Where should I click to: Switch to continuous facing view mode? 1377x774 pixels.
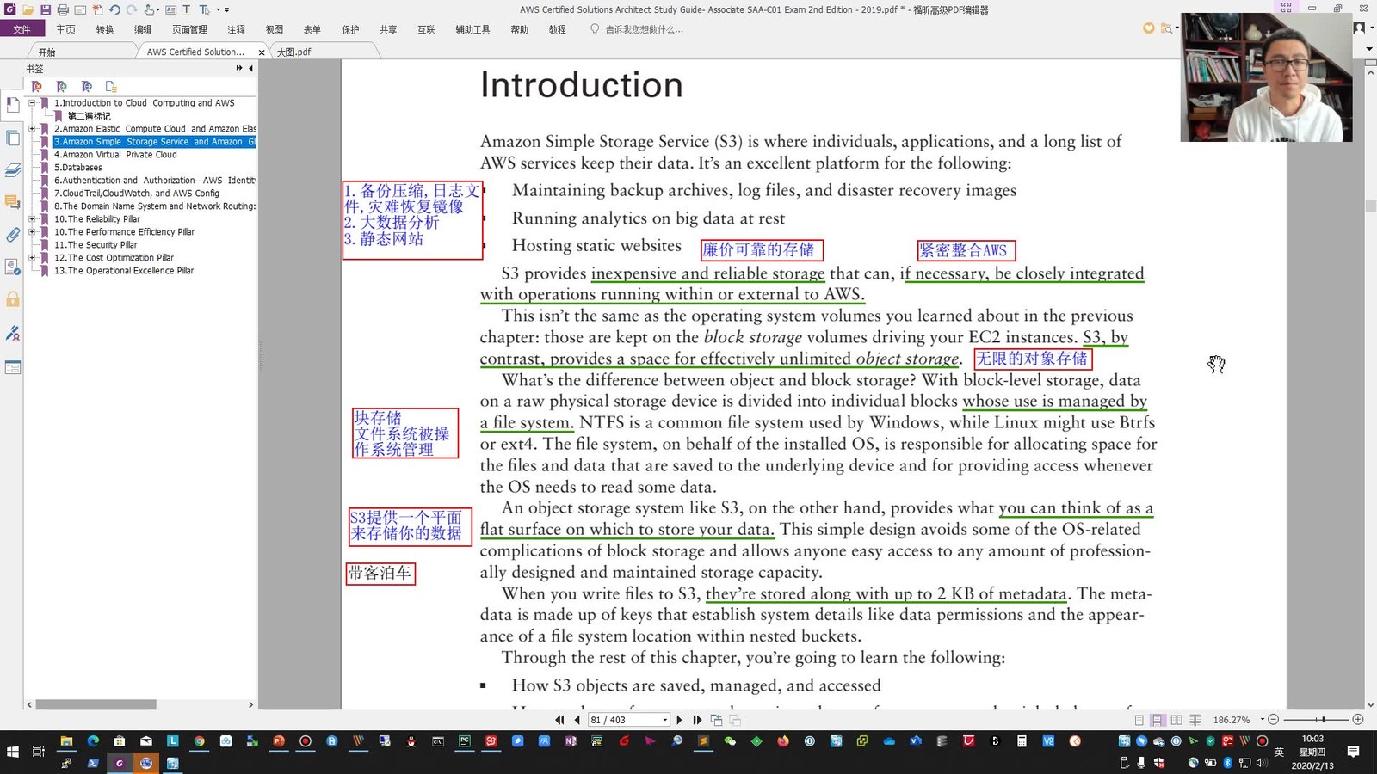coord(1195,720)
